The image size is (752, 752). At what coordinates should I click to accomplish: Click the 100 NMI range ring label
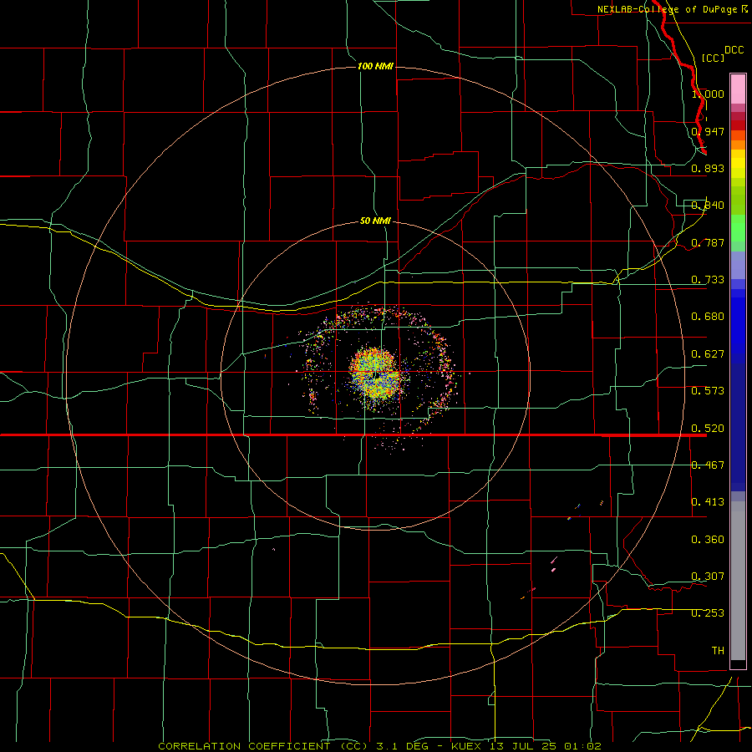(375, 66)
